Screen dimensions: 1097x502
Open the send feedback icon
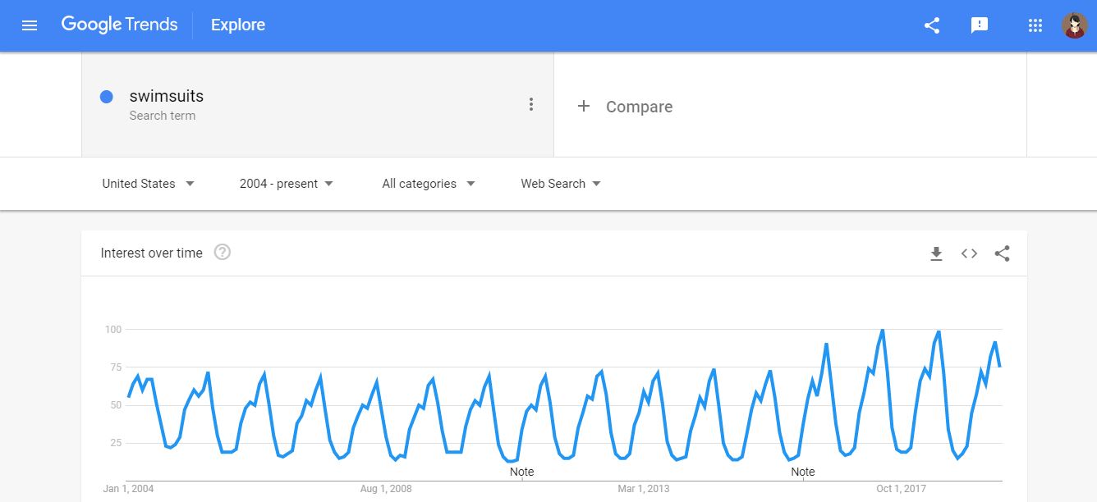point(979,25)
